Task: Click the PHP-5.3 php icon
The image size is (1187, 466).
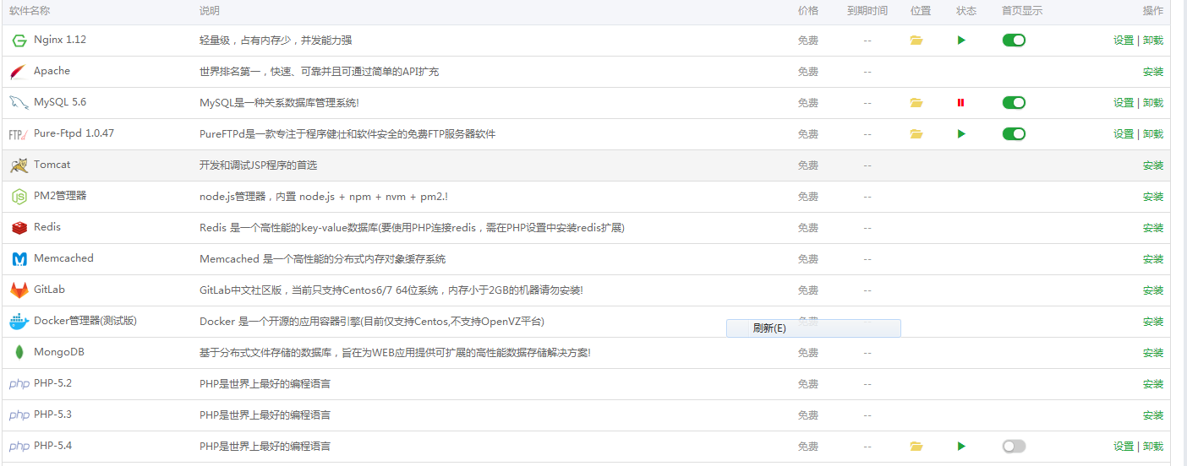Action: coord(19,415)
